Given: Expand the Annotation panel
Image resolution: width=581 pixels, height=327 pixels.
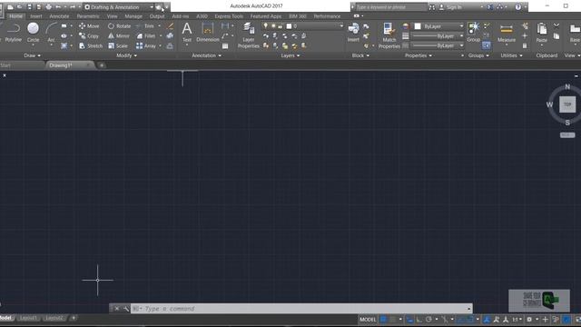Looking at the screenshot, I should [x=206, y=55].
